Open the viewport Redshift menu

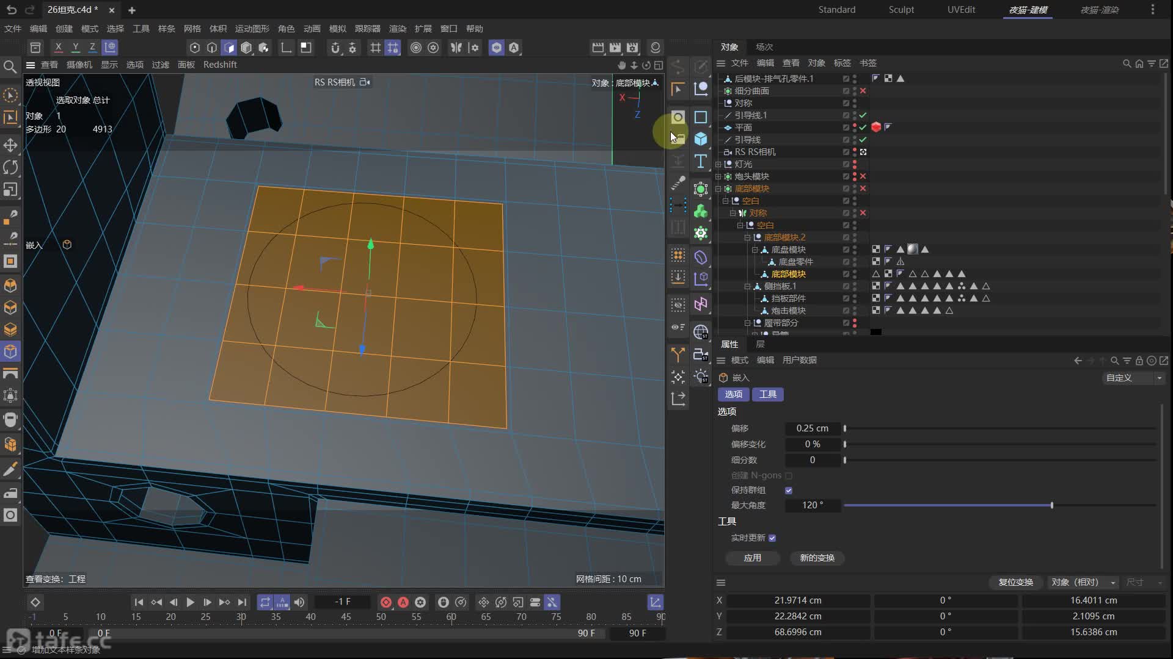[220, 65]
